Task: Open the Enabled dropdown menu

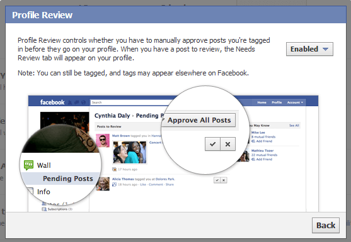Action: (309, 49)
